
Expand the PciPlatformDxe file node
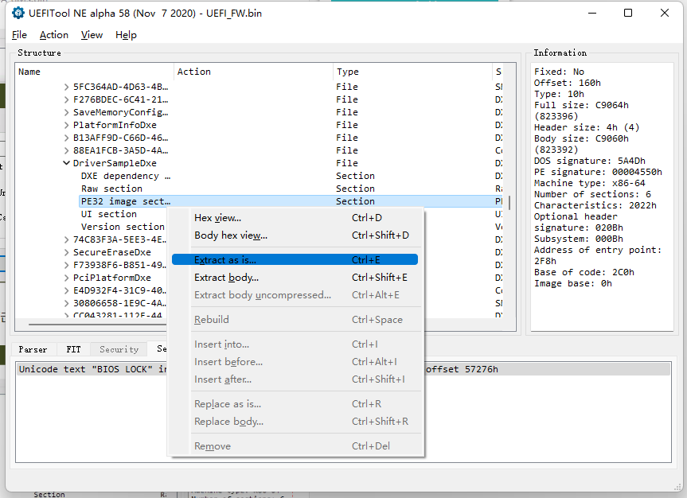[x=66, y=278]
